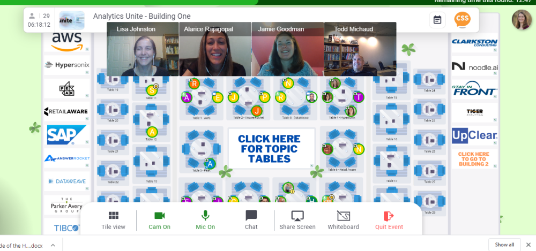Click Show all downloads button

pyautogui.click(x=504, y=245)
